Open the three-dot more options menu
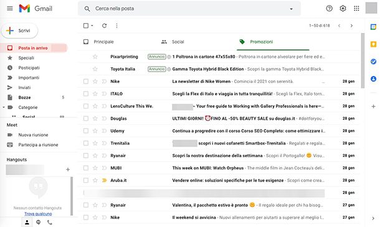The image size is (380, 227). (x=116, y=26)
